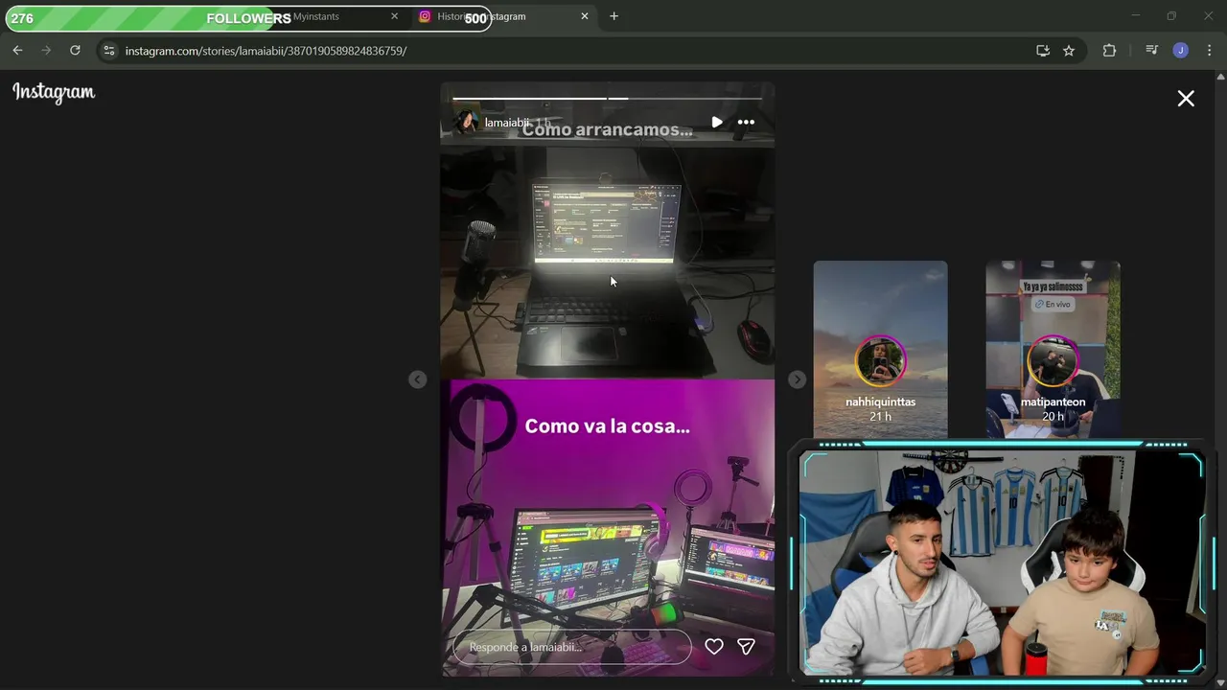Open the media control icon in toolbar
Screen dimensions: 1227x690
point(1152,50)
